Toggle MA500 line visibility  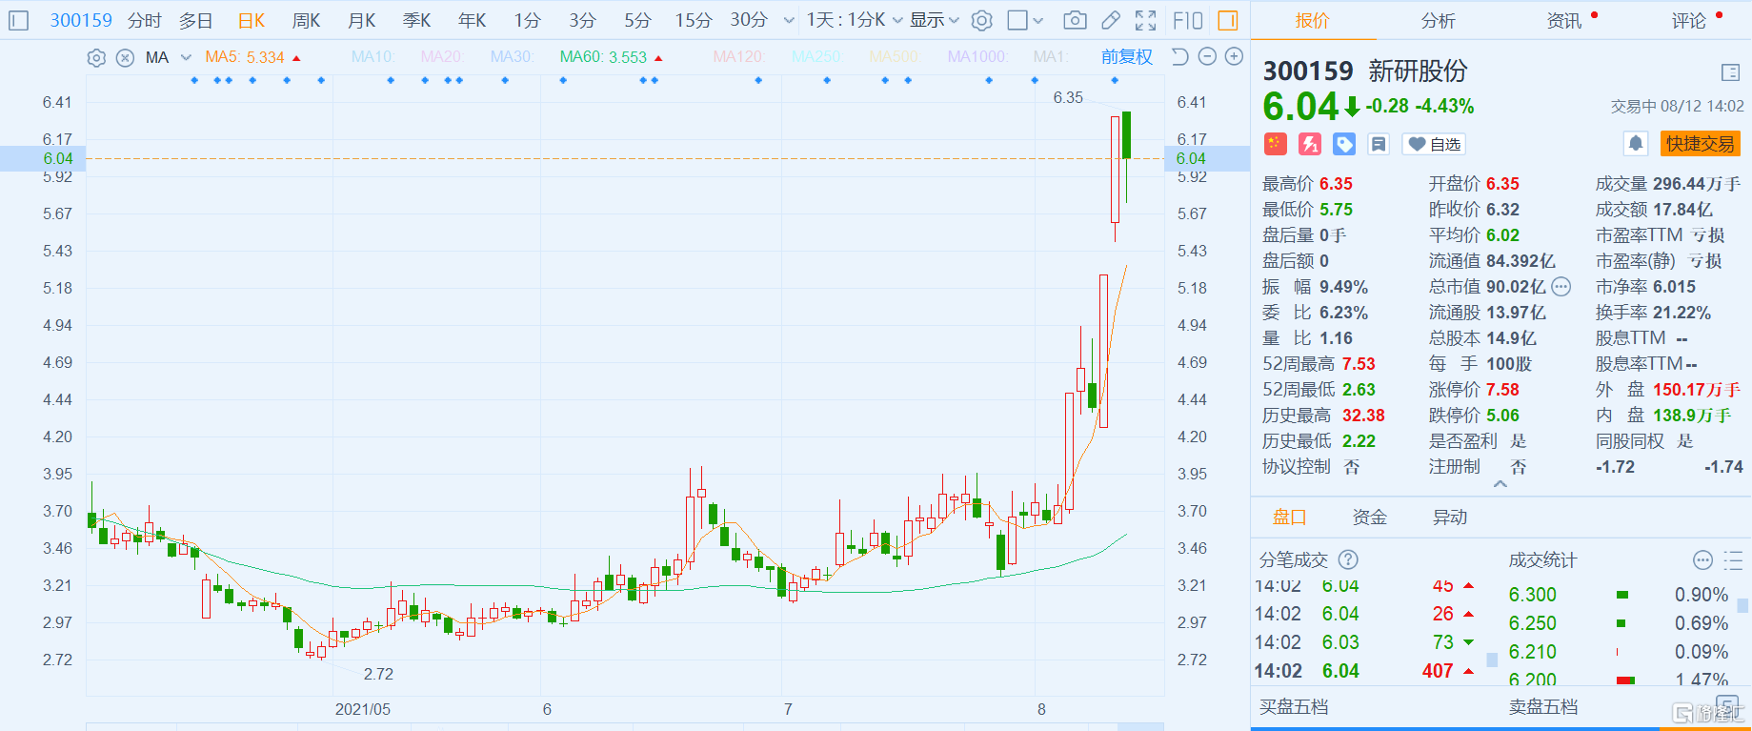895,57
